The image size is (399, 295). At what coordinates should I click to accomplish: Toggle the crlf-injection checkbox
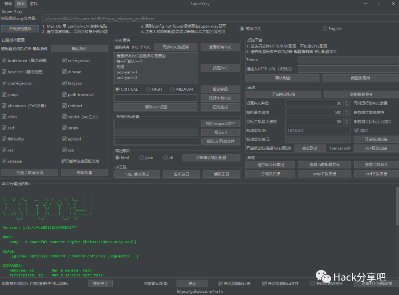[64, 60]
